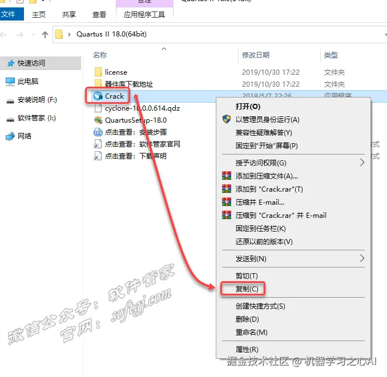Sort by the 类型 column header
Viewport: 387px width, 377px height.
point(330,55)
